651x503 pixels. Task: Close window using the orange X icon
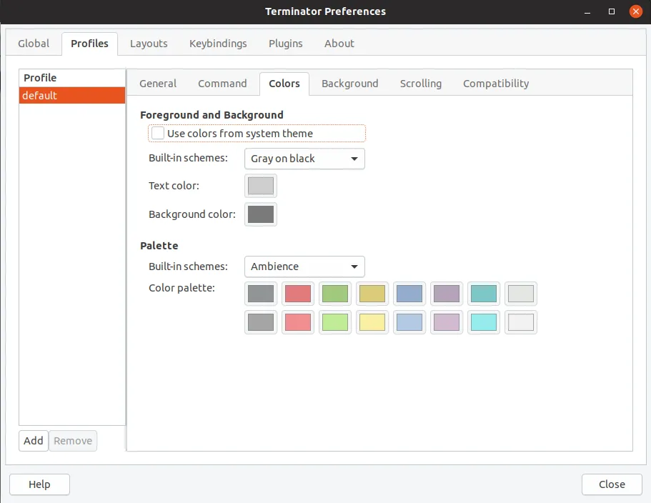636,11
